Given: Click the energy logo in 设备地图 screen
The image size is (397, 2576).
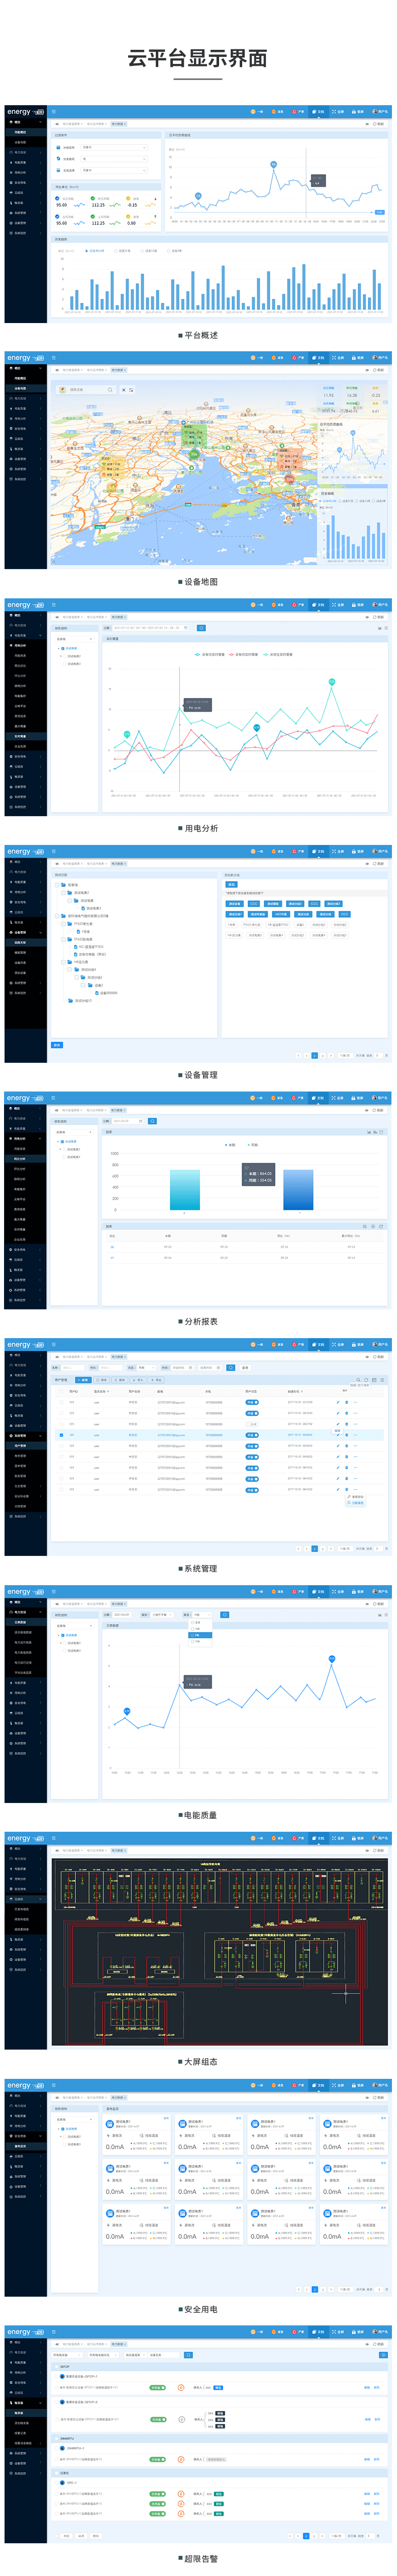Looking at the screenshot, I should pos(19,358).
